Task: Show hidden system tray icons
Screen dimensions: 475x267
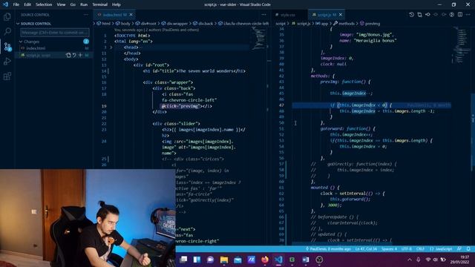Action: (x=410, y=260)
